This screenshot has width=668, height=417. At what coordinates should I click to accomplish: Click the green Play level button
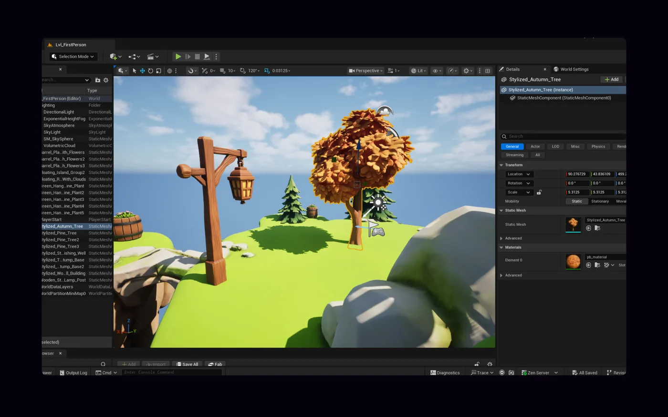[x=178, y=57]
